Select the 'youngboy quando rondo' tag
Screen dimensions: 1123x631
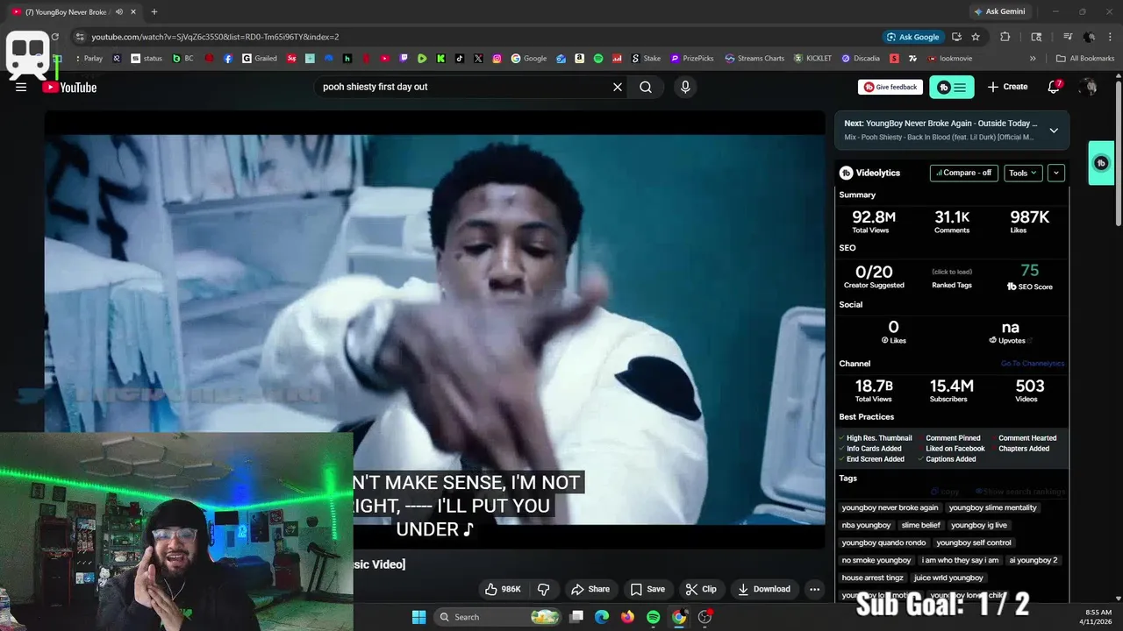pos(883,542)
